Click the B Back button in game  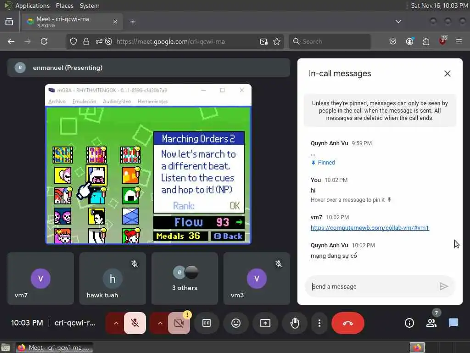pos(228,236)
